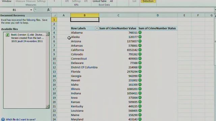
Task: Click the Louisiana green status icon
Action: click(x=140, y=111)
